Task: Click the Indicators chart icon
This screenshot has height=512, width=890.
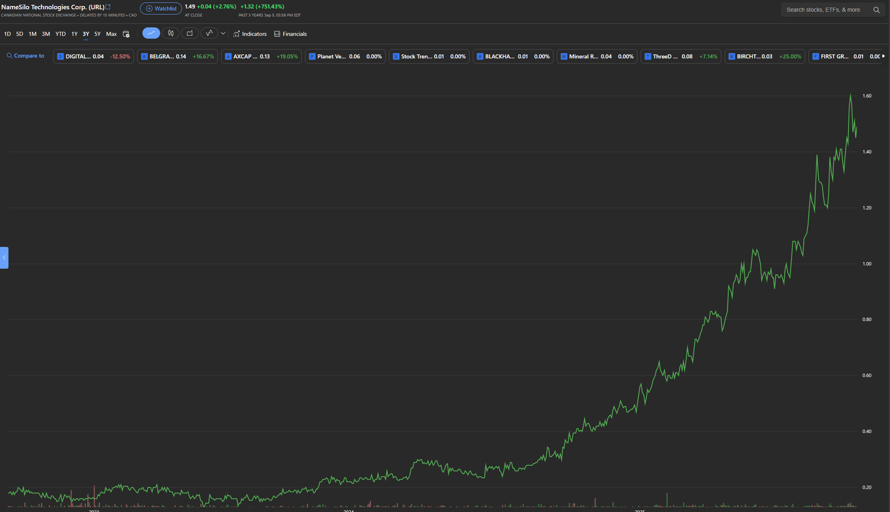Action: (x=236, y=34)
